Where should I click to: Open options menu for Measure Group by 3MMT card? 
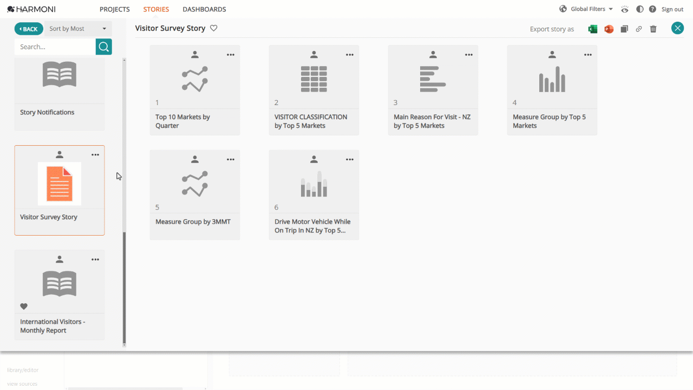point(231,159)
